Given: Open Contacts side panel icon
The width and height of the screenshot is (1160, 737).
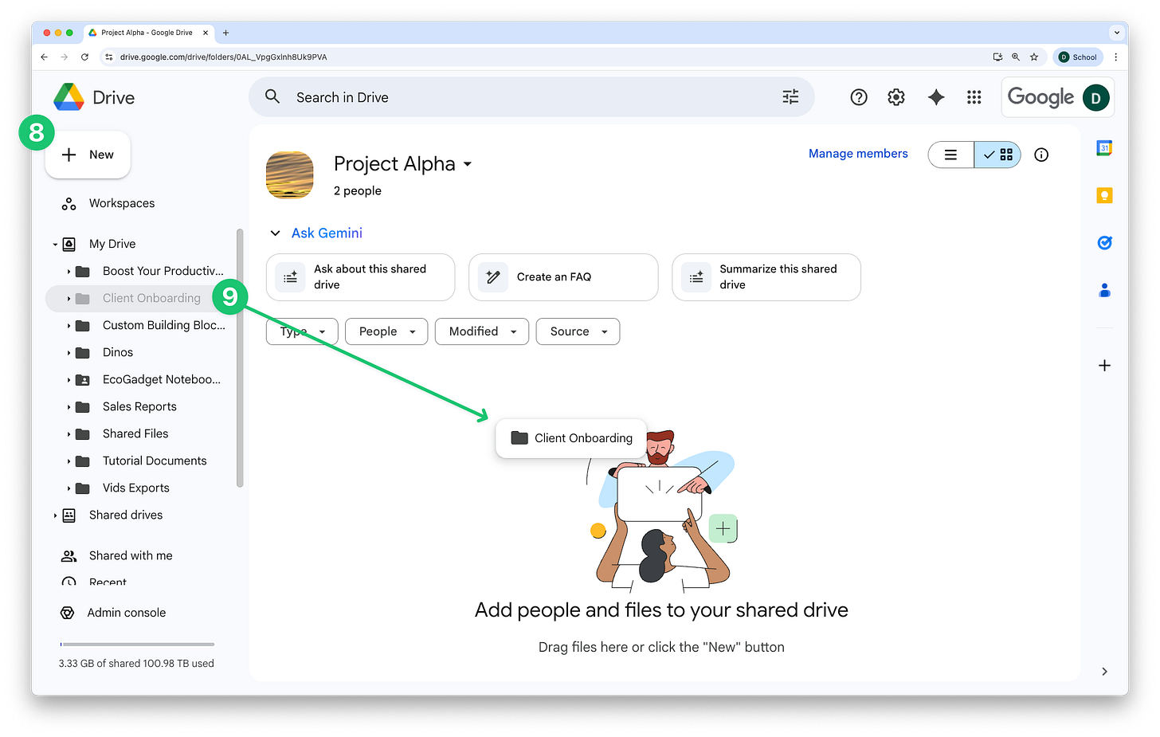Looking at the screenshot, I should click(1104, 290).
